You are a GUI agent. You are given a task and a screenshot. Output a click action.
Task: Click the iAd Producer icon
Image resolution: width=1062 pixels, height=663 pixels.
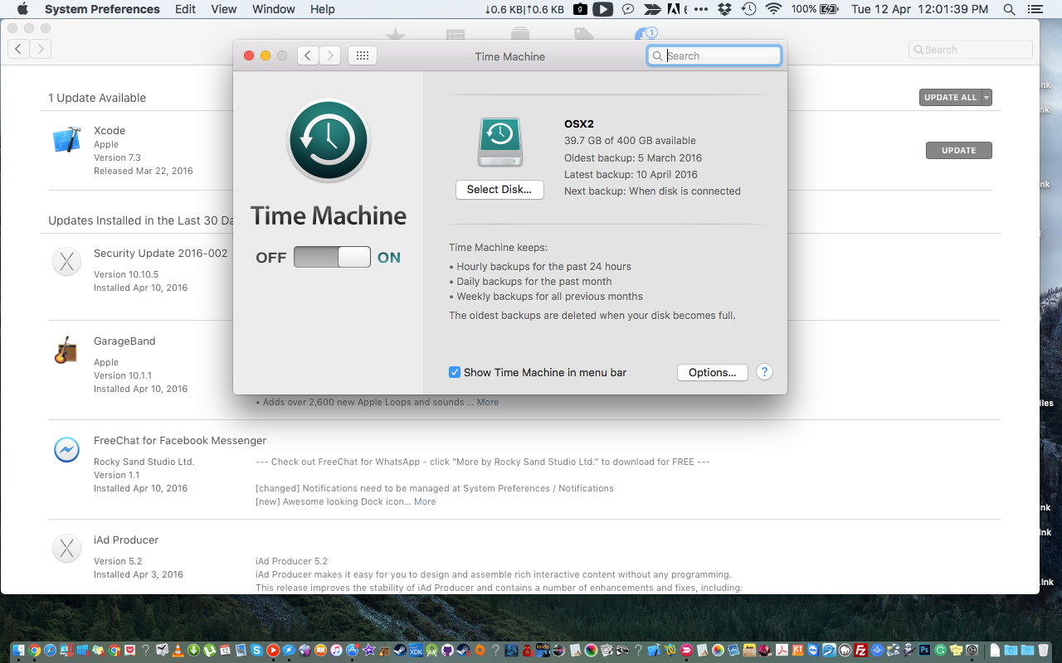[x=66, y=549]
